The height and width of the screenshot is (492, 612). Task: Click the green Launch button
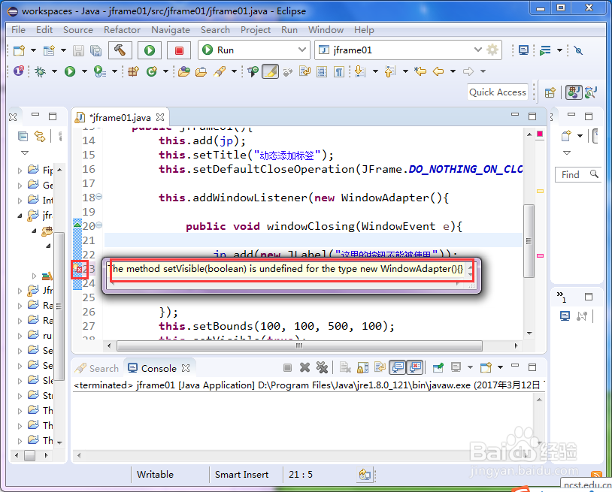[x=150, y=50]
